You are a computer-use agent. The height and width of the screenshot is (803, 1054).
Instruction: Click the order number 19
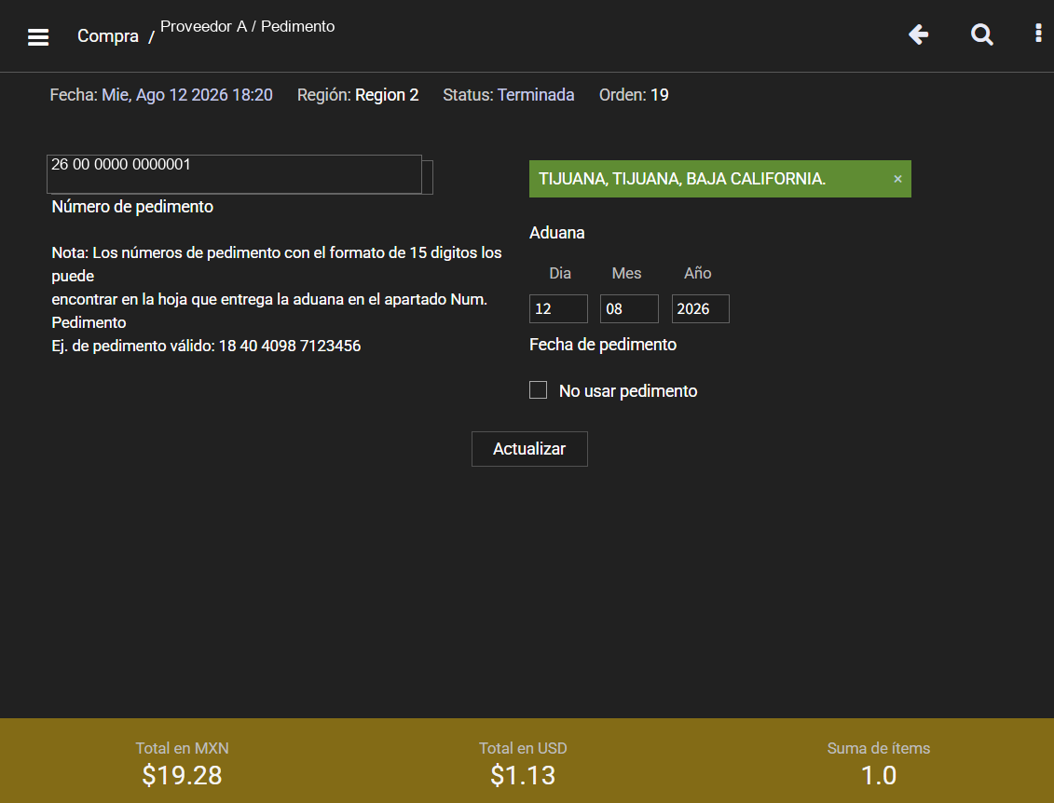coord(660,95)
